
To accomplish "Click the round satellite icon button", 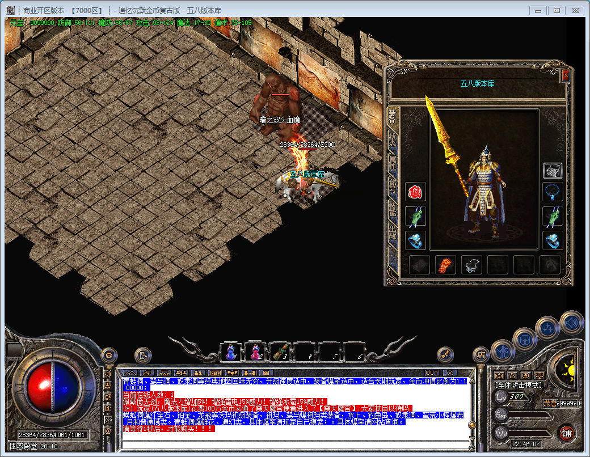I will 445,354.
